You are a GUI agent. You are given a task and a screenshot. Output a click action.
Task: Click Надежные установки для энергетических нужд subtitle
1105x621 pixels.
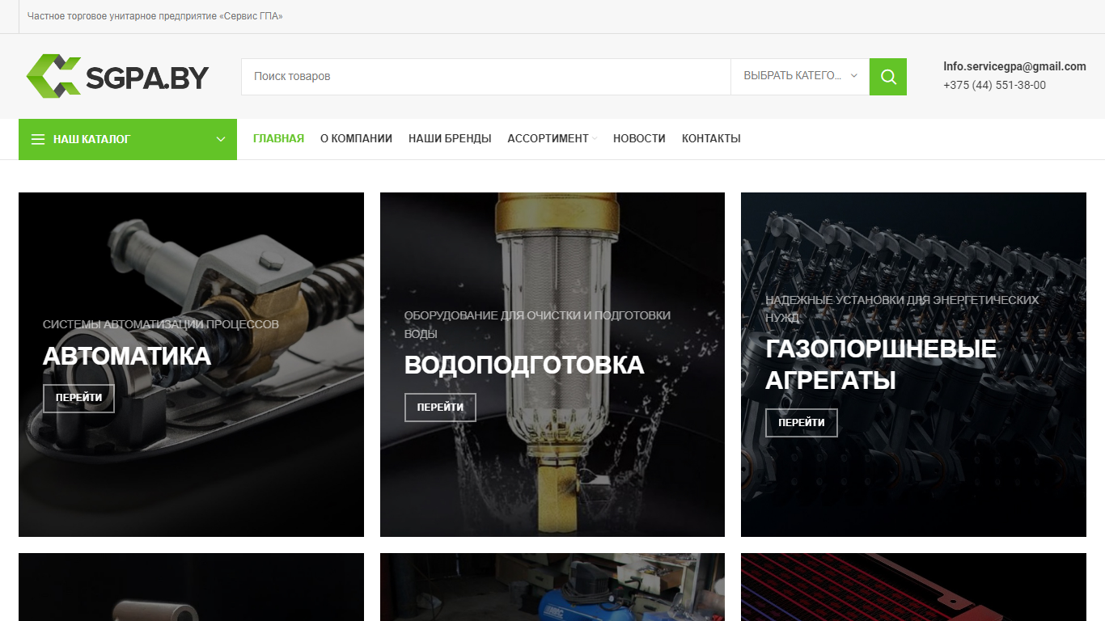pos(902,309)
